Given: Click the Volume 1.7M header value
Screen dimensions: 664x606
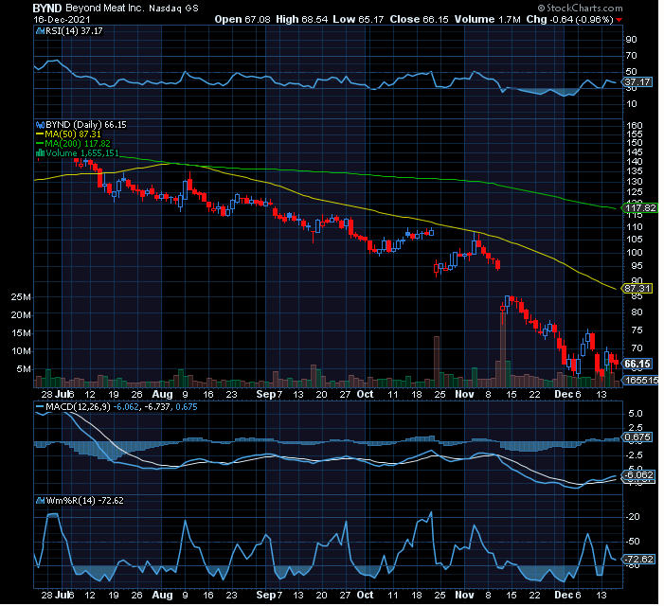Looking at the screenshot, I should pos(488,20).
